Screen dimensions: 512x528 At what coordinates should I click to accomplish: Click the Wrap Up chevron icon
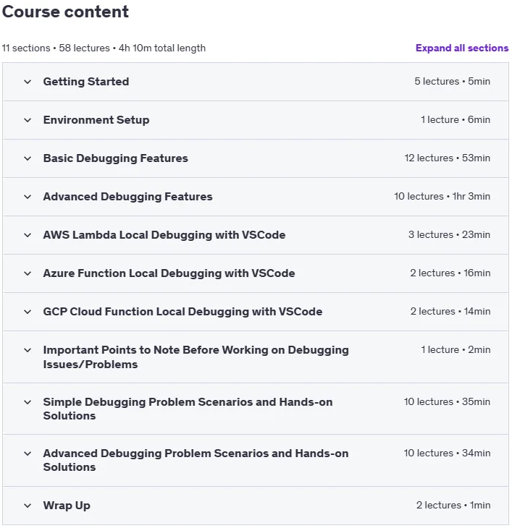point(28,506)
